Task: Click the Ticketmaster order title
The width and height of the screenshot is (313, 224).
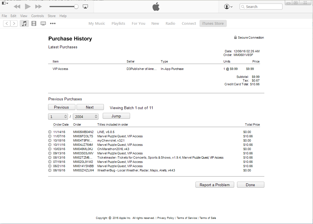Action: (160, 157)
